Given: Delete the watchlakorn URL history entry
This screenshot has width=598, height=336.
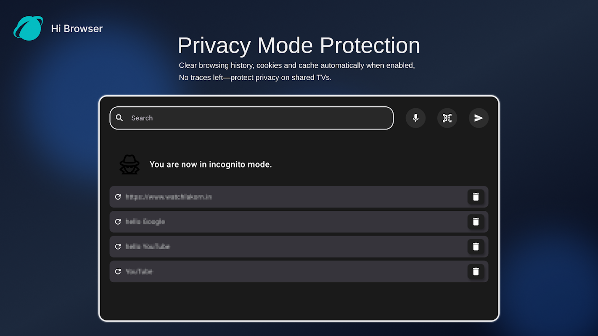Looking at the screenshot, I should point(476,197).
